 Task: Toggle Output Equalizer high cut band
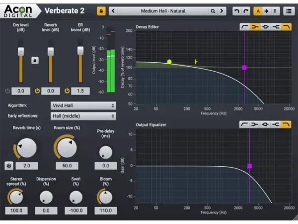click(286, 124)
